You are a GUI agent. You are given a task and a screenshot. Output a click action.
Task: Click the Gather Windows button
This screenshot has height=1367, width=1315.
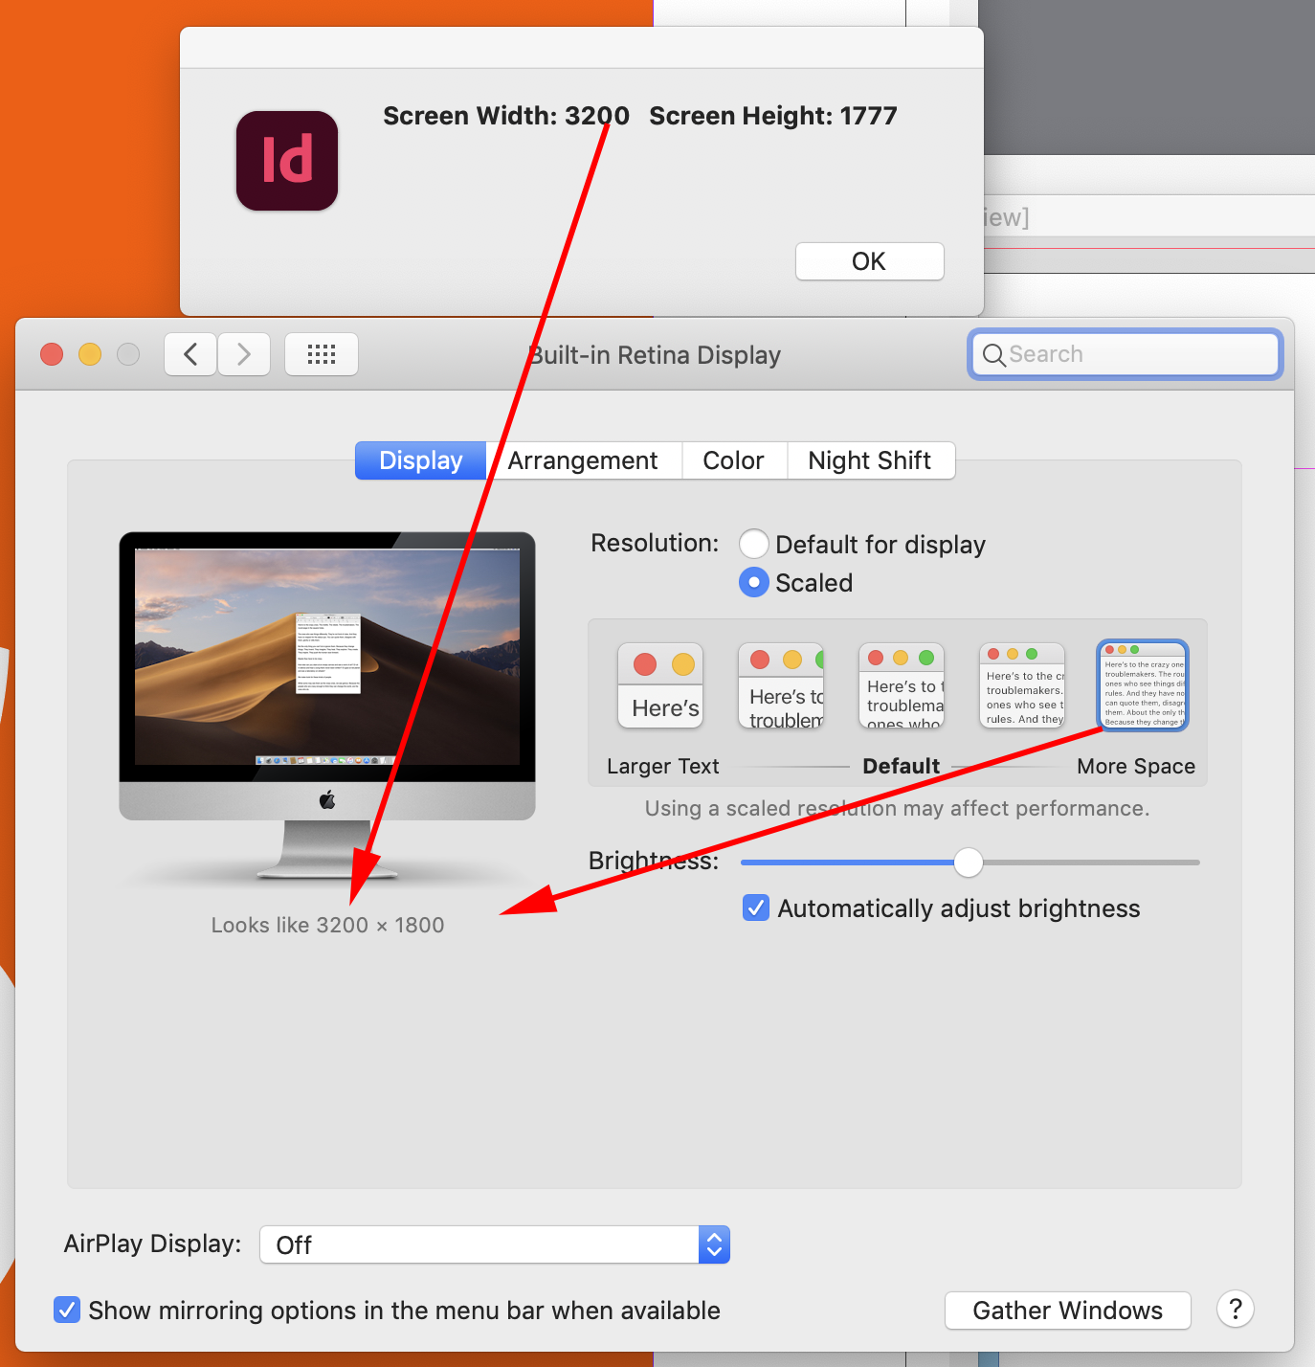[1066, 1310]
